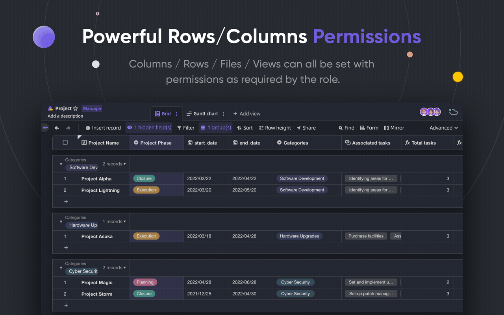Open the Mirror tool
The width and height of the screenshot is (504, 315).
tap(394, 128)
